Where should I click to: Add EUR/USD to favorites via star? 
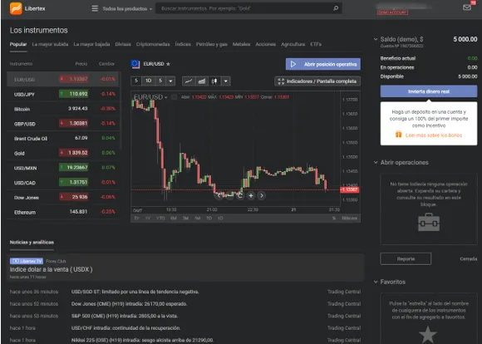click(168, 64)
